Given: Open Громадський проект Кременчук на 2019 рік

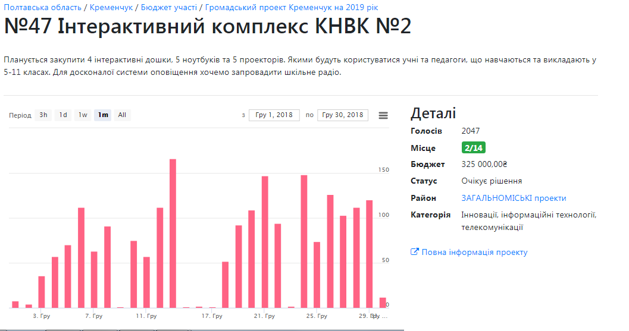Looking at the screenshot, I should [292, 7].
